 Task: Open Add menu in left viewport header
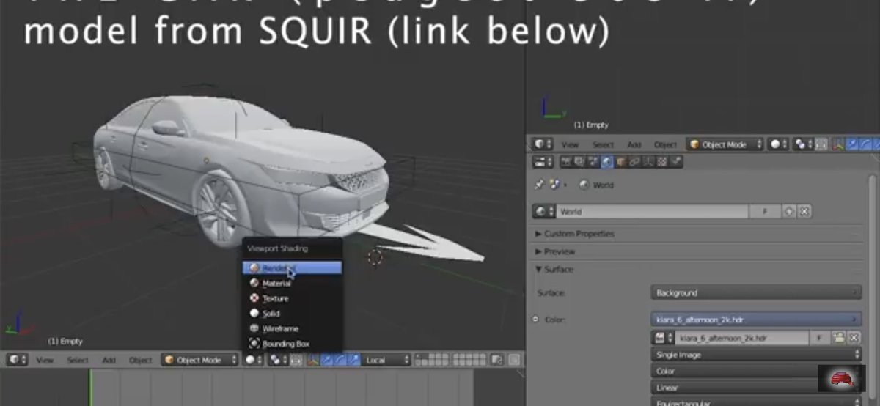109,360
